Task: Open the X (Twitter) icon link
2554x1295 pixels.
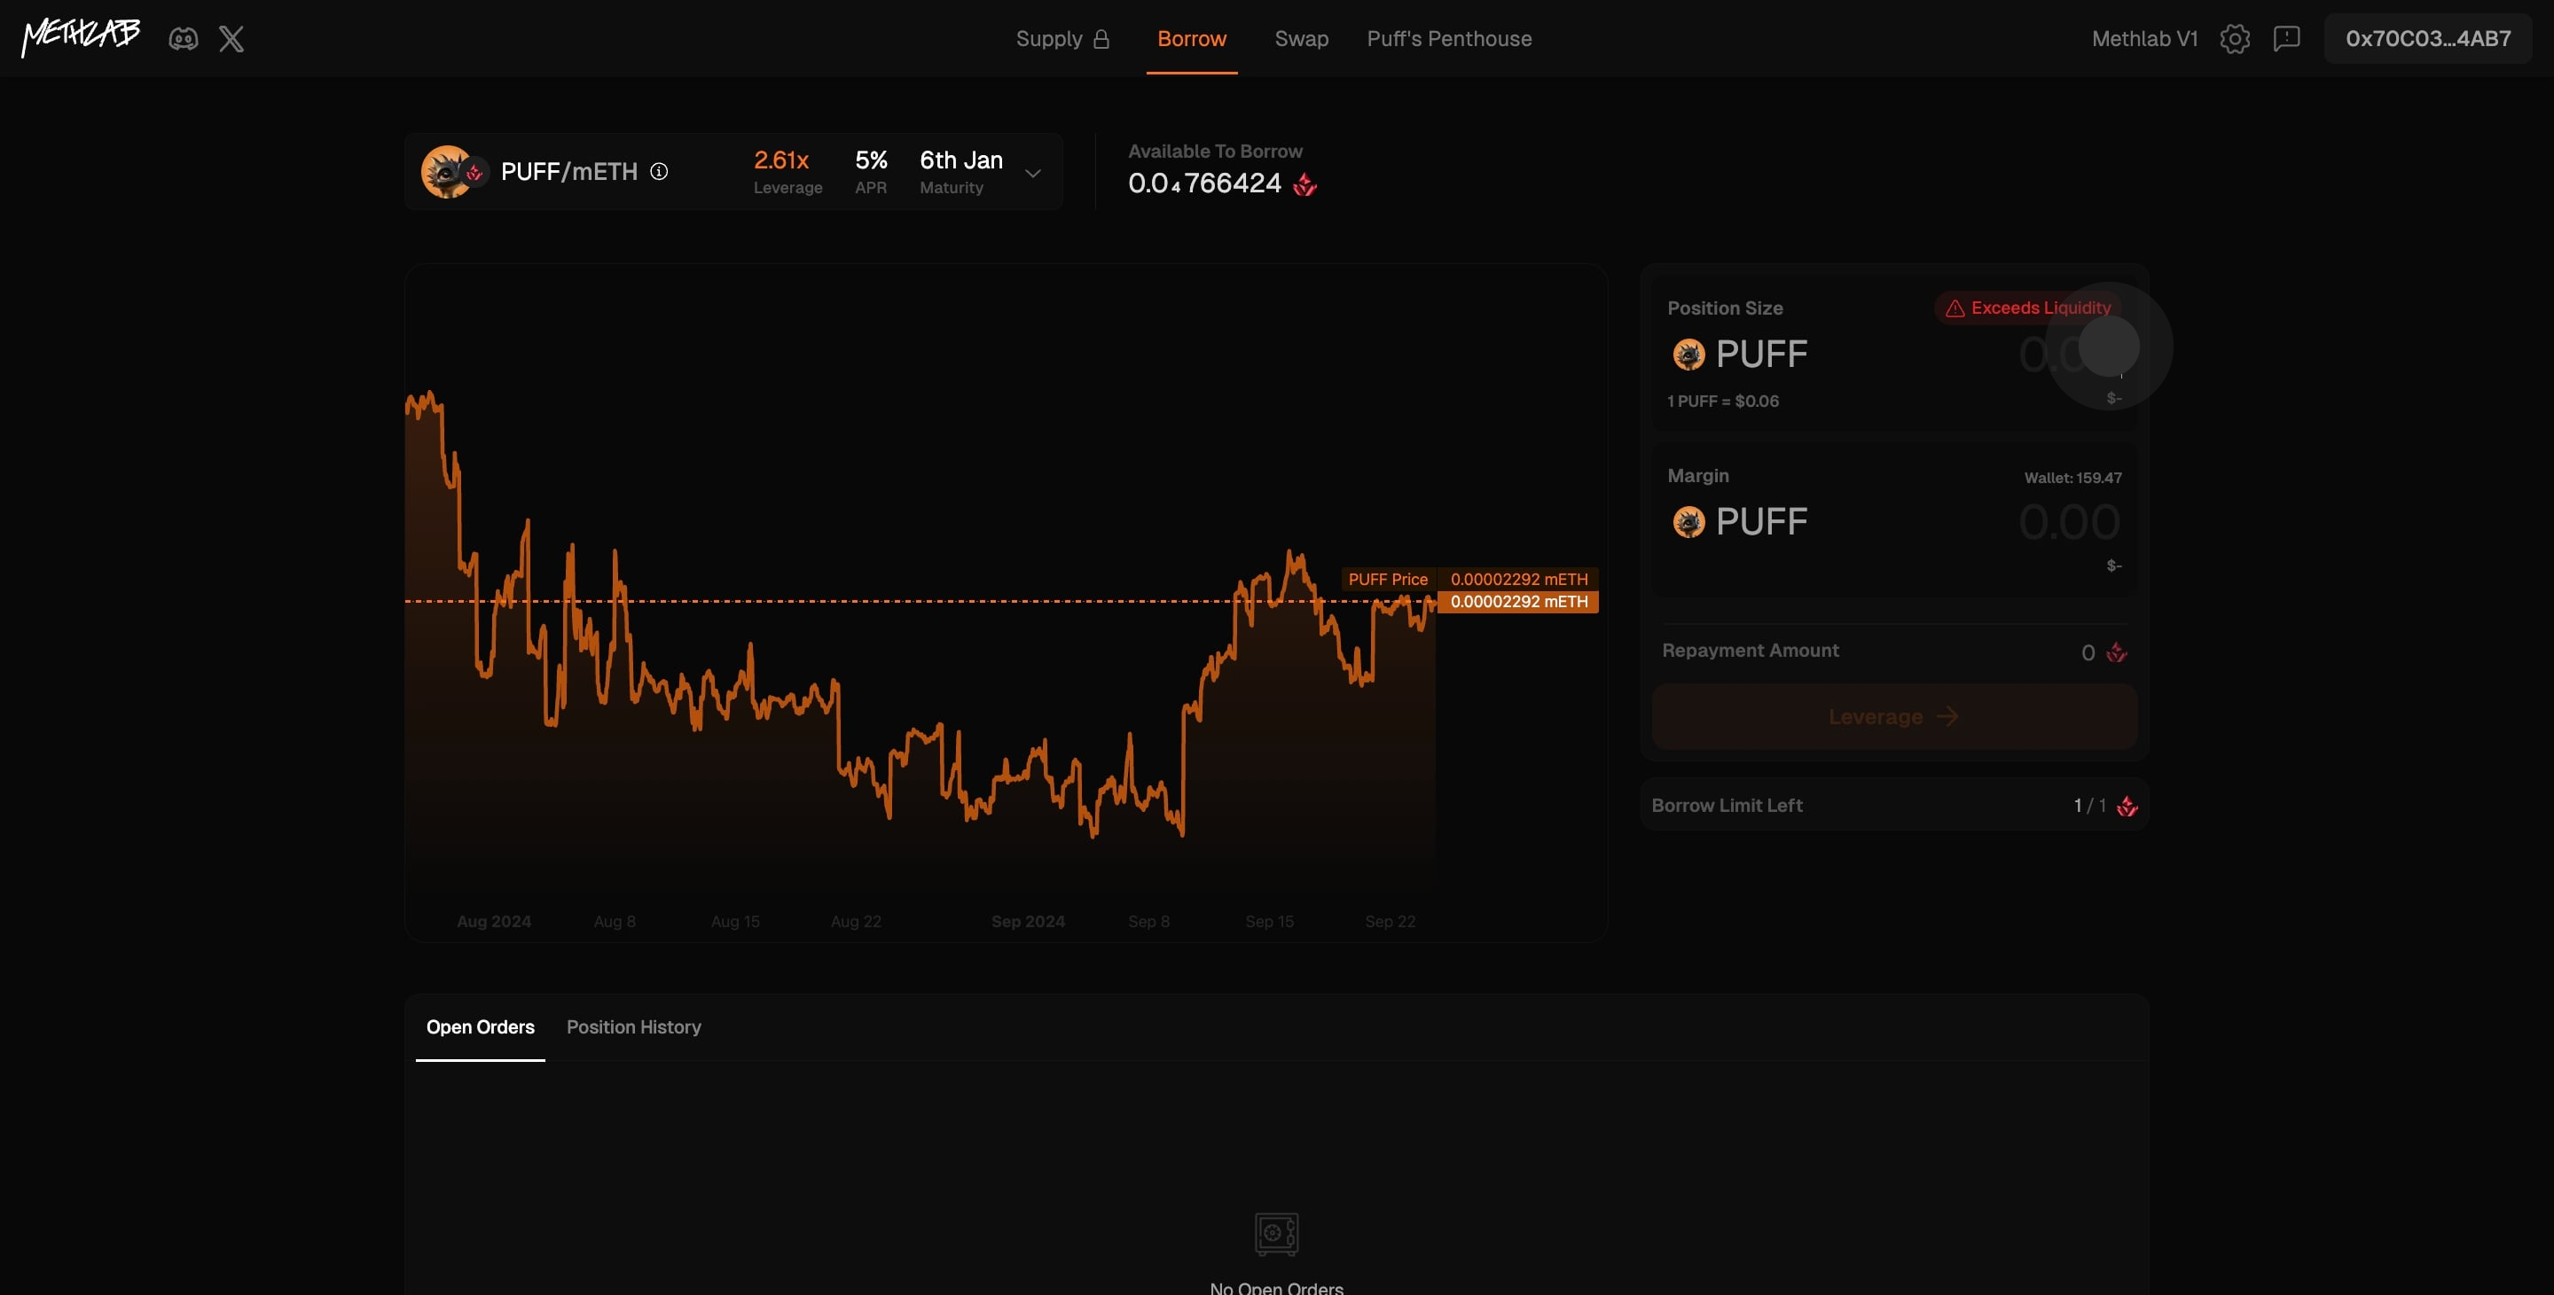Action: (231, 39)
